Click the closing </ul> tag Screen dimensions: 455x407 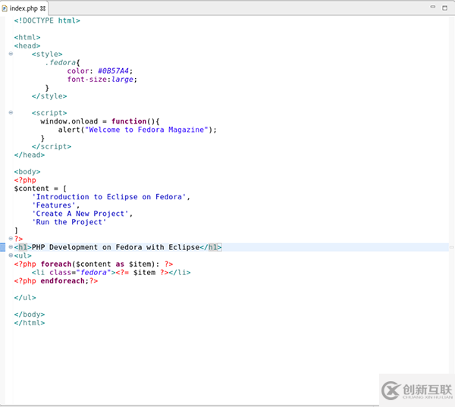(x=25, y=298)
